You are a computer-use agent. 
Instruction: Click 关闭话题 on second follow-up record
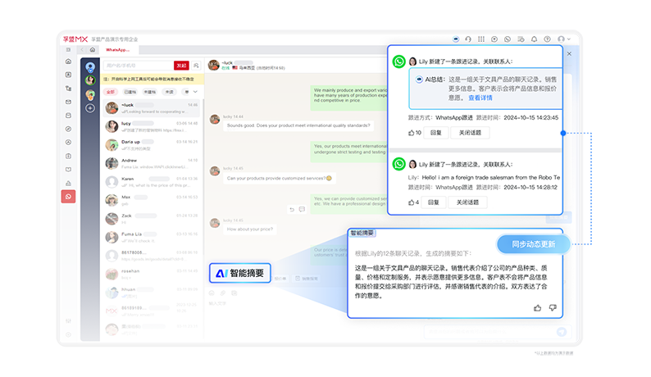(x=467, y=202)
